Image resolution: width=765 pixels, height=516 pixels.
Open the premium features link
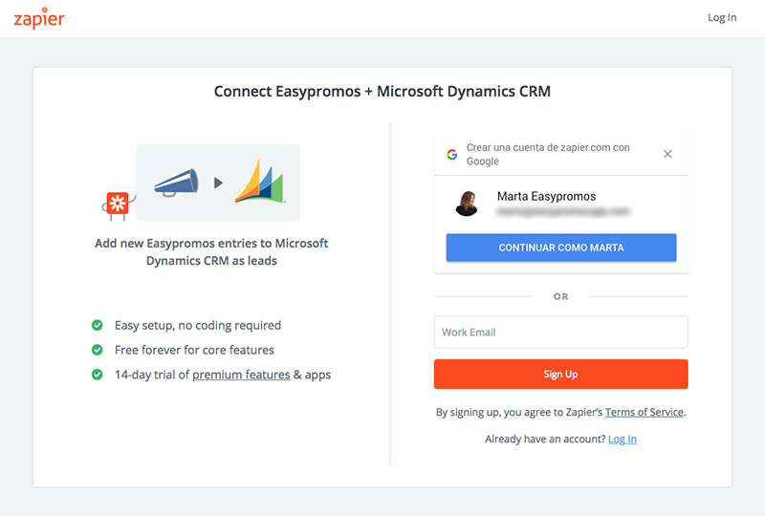(241, 375)
